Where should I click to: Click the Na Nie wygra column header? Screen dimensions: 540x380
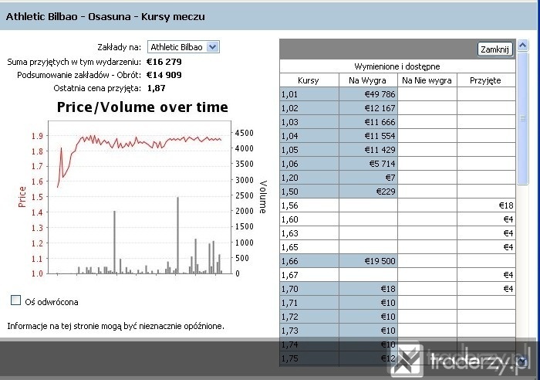pyautogui.click(x=427, y=80)
